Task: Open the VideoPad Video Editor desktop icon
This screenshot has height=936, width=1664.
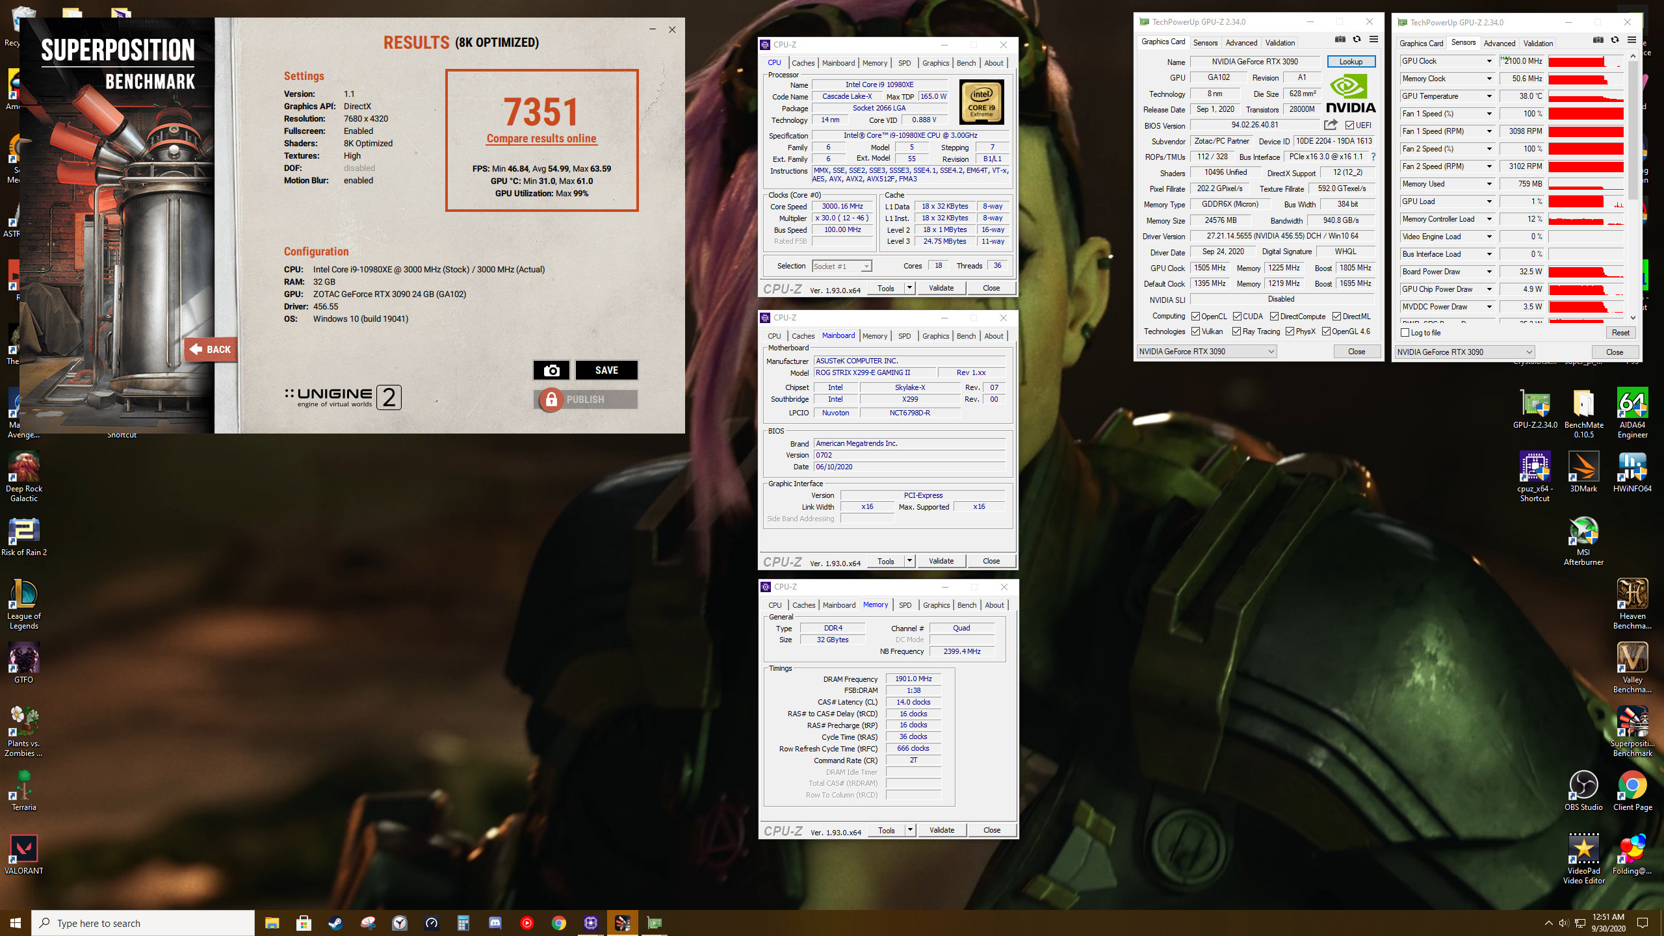Action: coord(1583,859)
